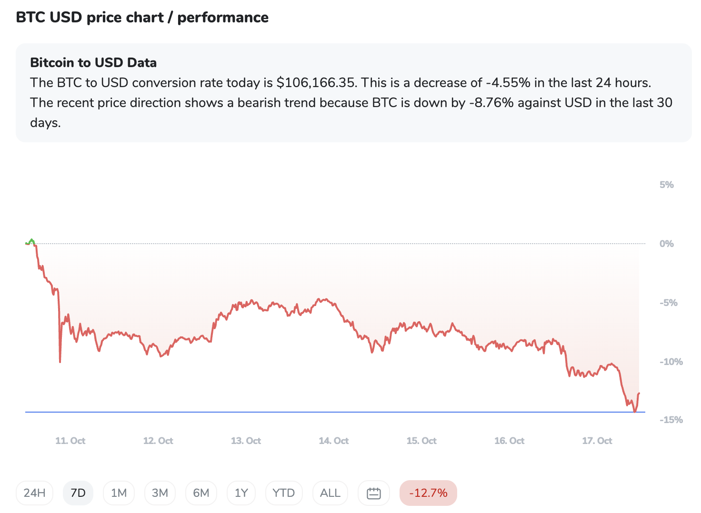This screenshot has height=513, width=701.
Task: Click the -12.7% performance badge
Action: click(x=428, y=493)
